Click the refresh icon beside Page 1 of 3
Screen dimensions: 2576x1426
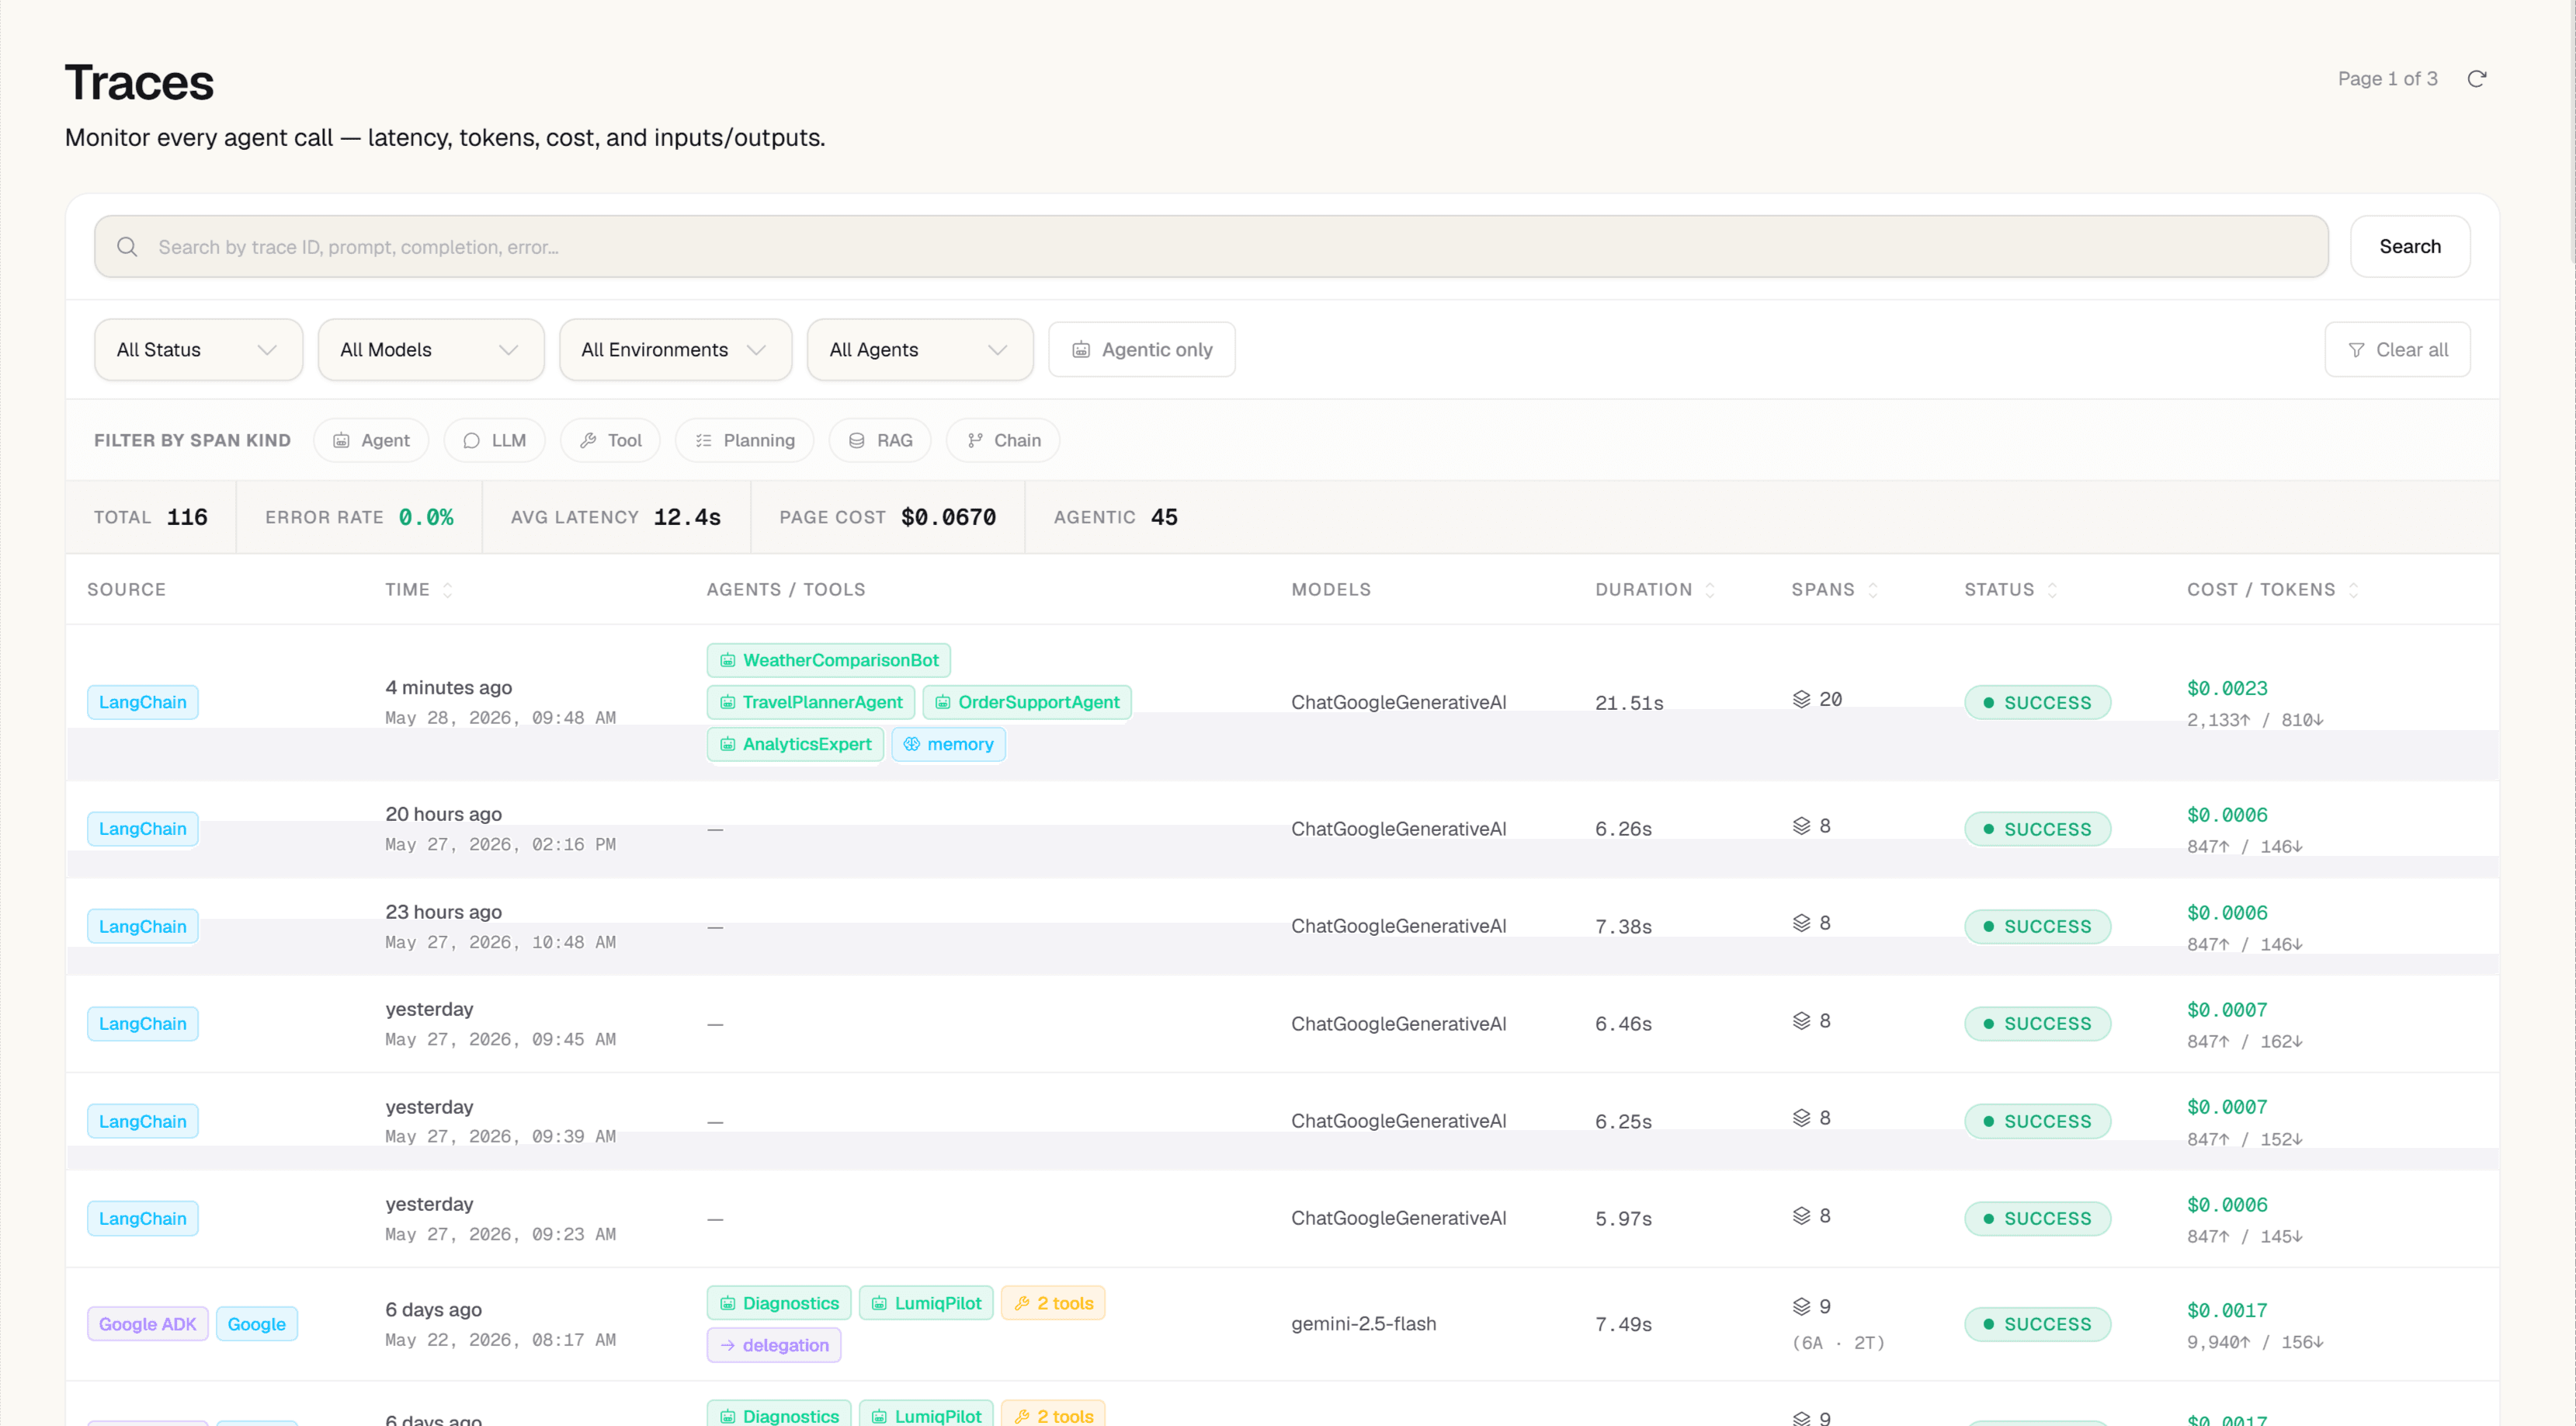[2476, 79]
